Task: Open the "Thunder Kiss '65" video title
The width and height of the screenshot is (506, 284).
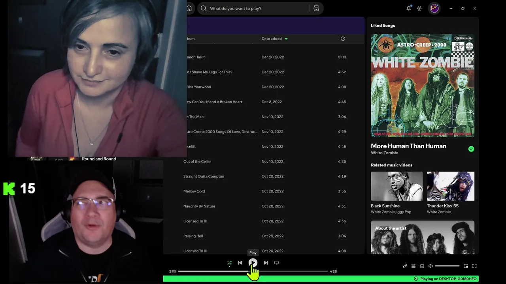Action: (443, 206)
